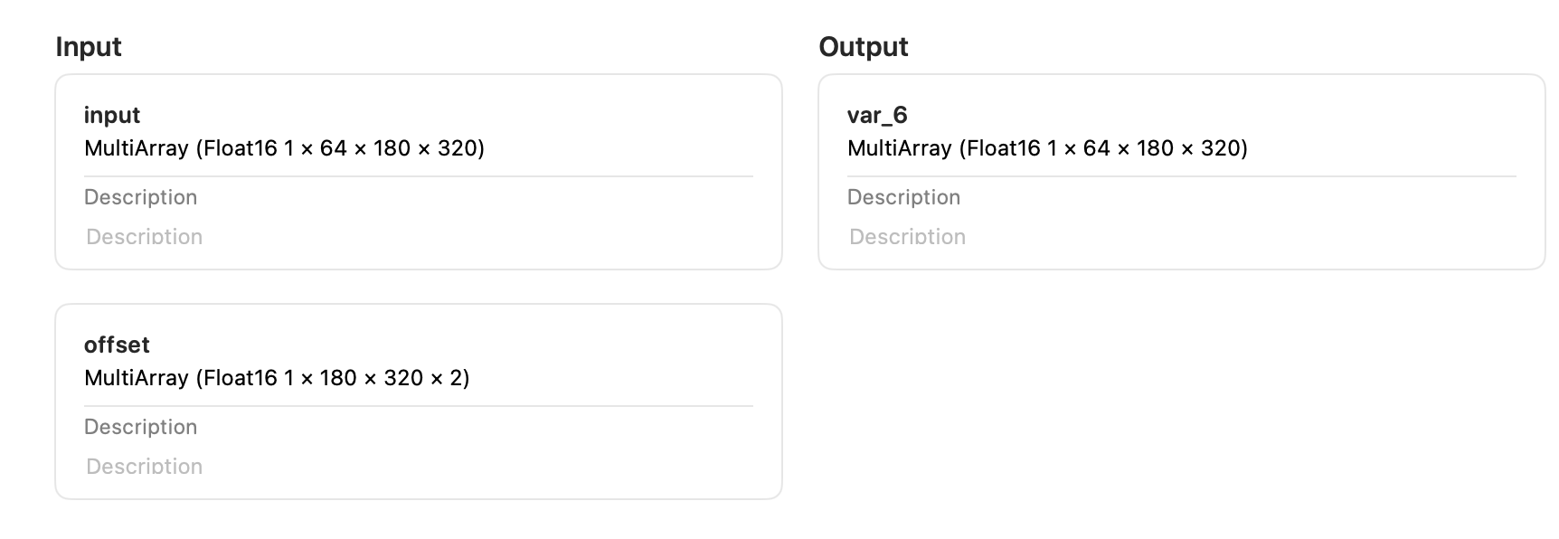Click the blank area right of the offset name
The image size is (1559, 539).
click(x=452, y=345)
